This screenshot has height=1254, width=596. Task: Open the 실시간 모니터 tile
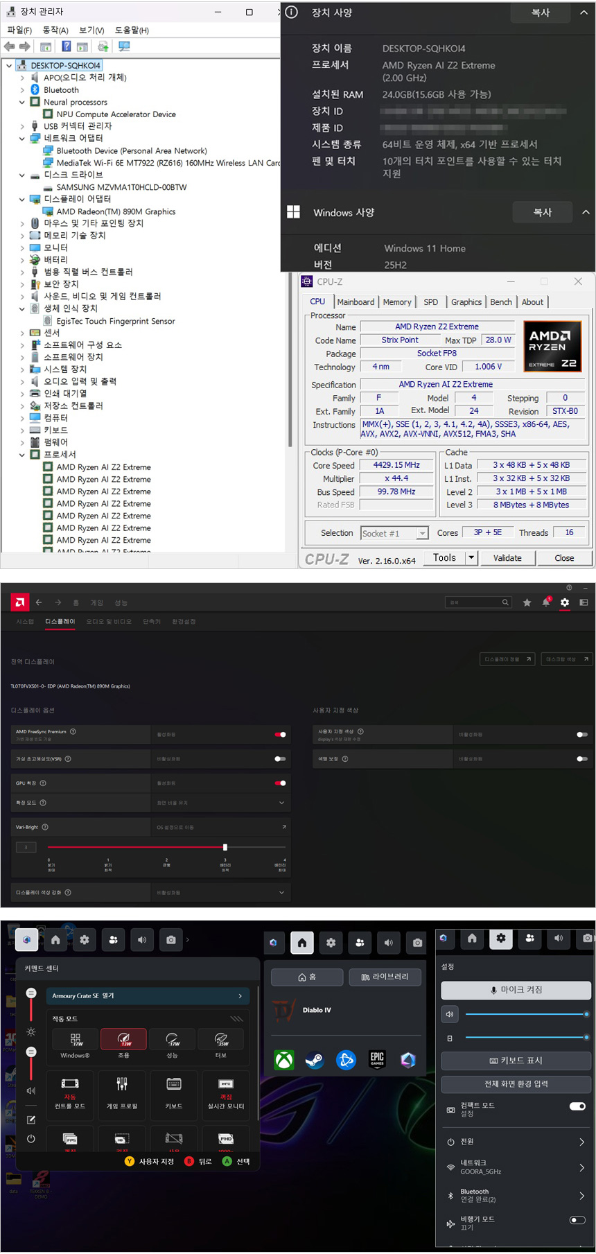pyautogui.click(x=226, y=1090)
